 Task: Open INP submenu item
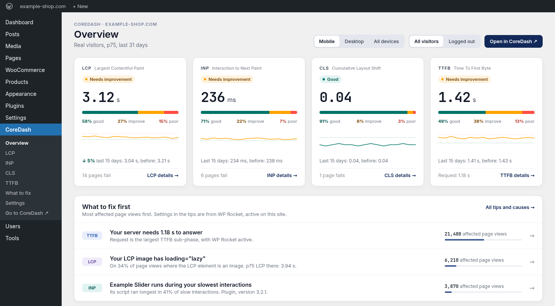point(31,163)
